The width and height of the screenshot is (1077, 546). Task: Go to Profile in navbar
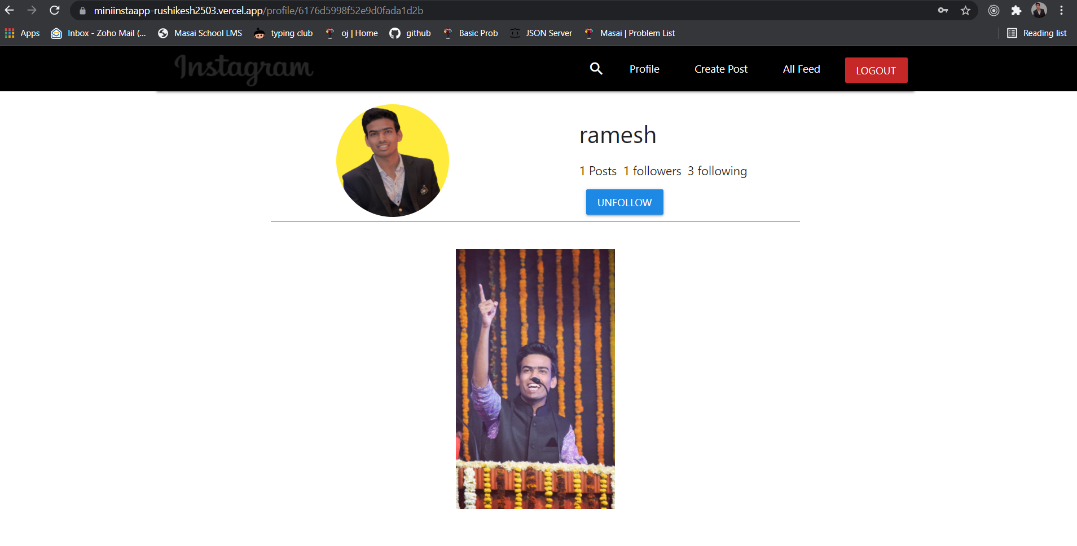pos(644,69)
